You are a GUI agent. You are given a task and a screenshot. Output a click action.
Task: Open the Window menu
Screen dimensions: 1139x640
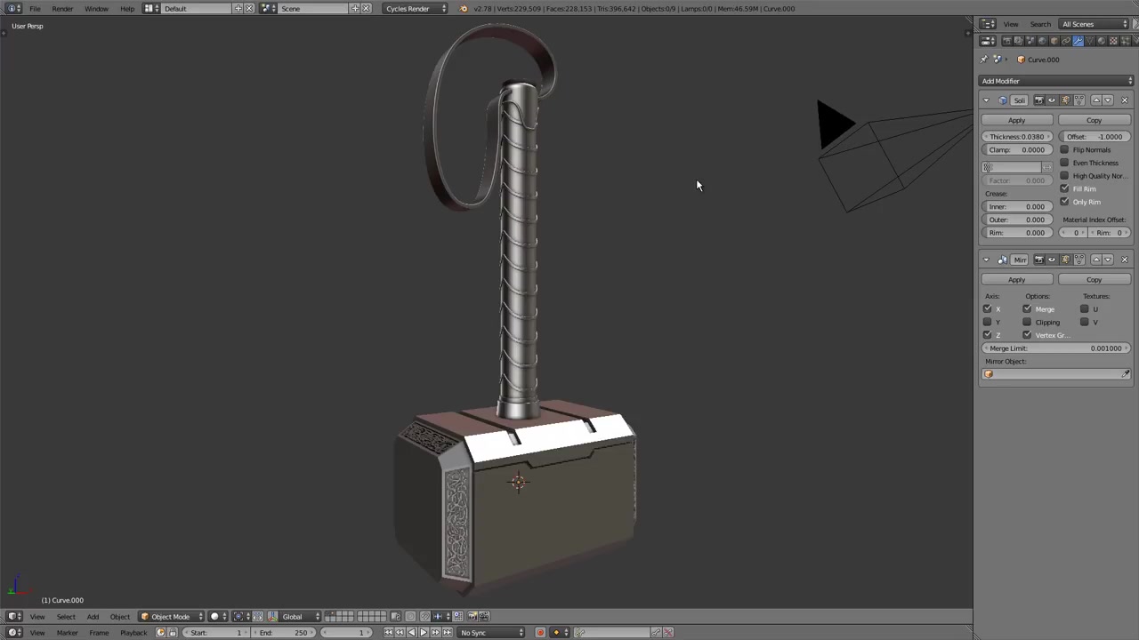click(96, 9)
